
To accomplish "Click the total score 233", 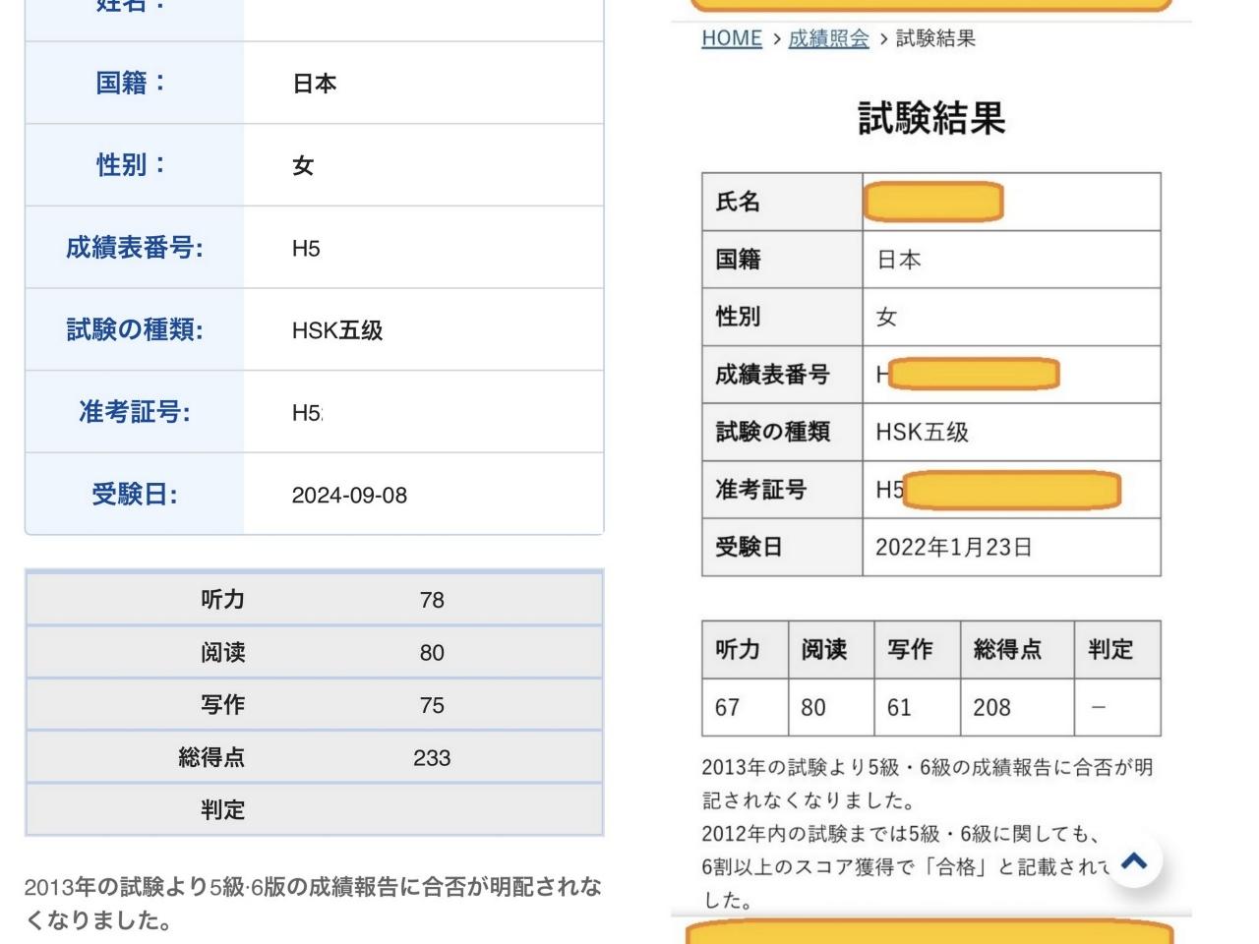I will coord(432,758).
